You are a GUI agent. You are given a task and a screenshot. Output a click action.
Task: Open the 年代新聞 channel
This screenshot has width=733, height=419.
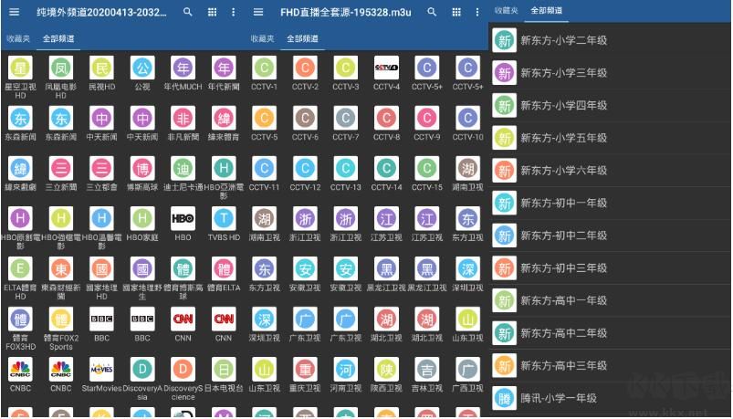click(x=224, y=73)
